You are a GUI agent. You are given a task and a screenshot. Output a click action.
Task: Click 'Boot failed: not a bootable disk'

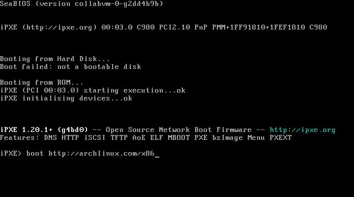(70, 66)
